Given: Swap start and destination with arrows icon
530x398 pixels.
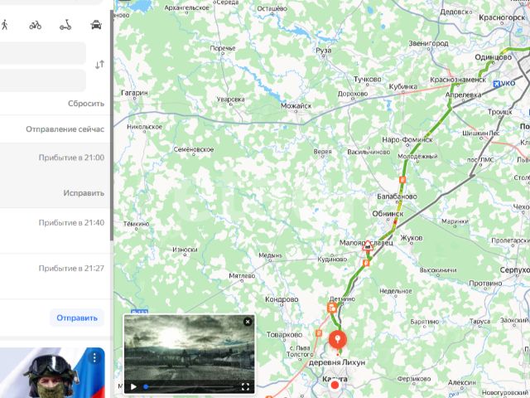Looking at the screenshot, I should pos(99,65).
